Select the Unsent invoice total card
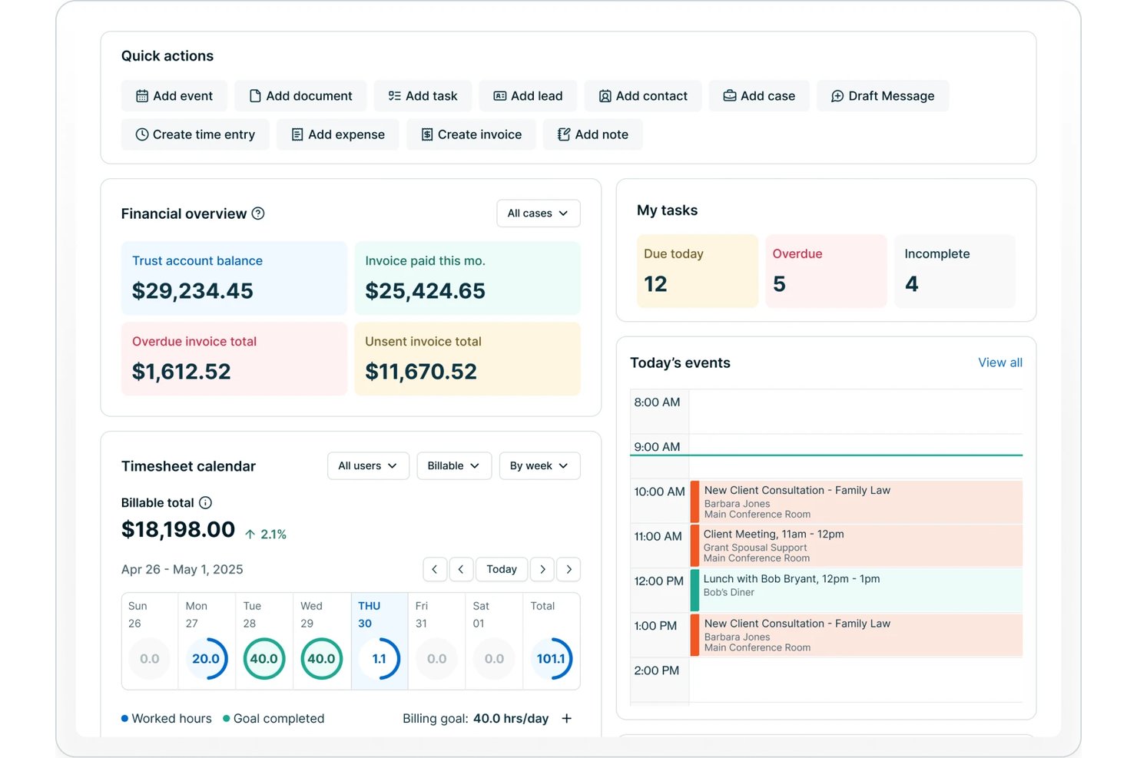The height and width of the screenshot is (758, 1137). (467, 359)
